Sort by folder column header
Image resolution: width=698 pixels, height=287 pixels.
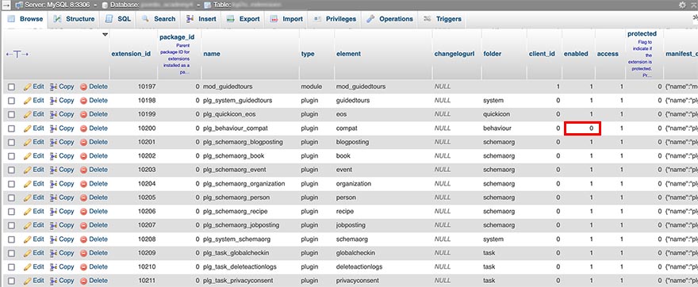tap(493, 54)
